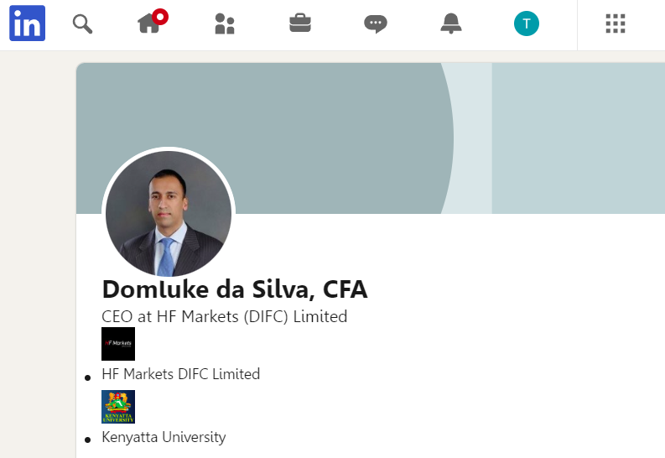The width and height of the screenshot is (665, 458).
Task: Open the search magnifier icon
Action: coord(82,23)
